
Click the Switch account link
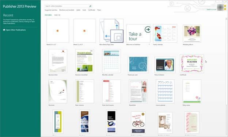[x=212, y=9]
